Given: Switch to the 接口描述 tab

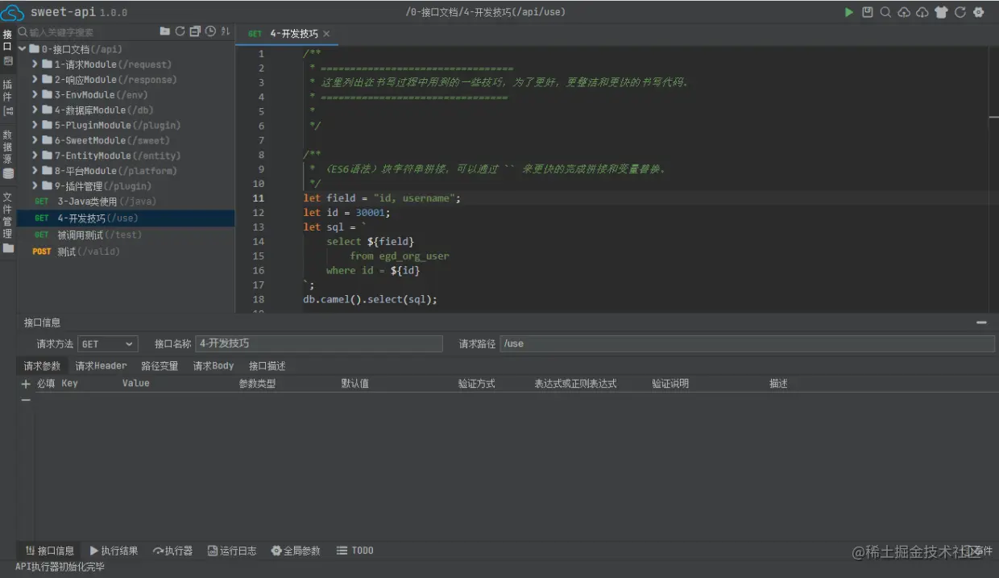Looking at the screenshot, I should click(267, 366).
